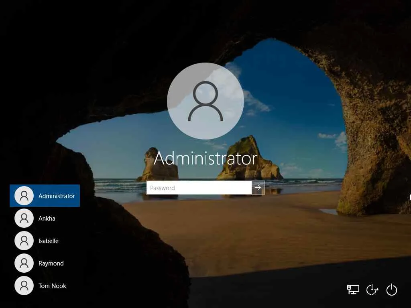
Task: Open the network connection icon
Action: pyautogui.click(x=353, y=290)
